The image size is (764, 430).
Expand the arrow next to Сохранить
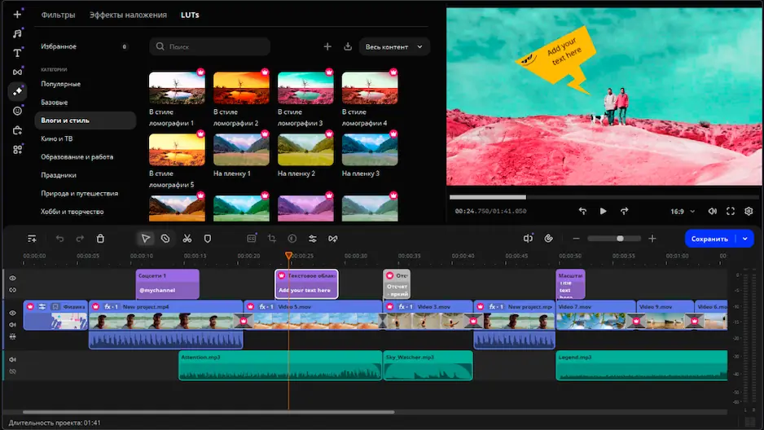coord(744,239)
